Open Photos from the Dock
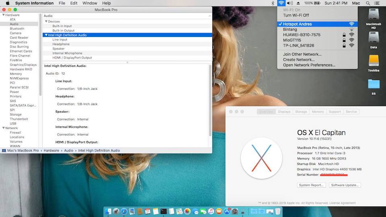The width and height of the screenshot is (386, 217). (187, 211)
